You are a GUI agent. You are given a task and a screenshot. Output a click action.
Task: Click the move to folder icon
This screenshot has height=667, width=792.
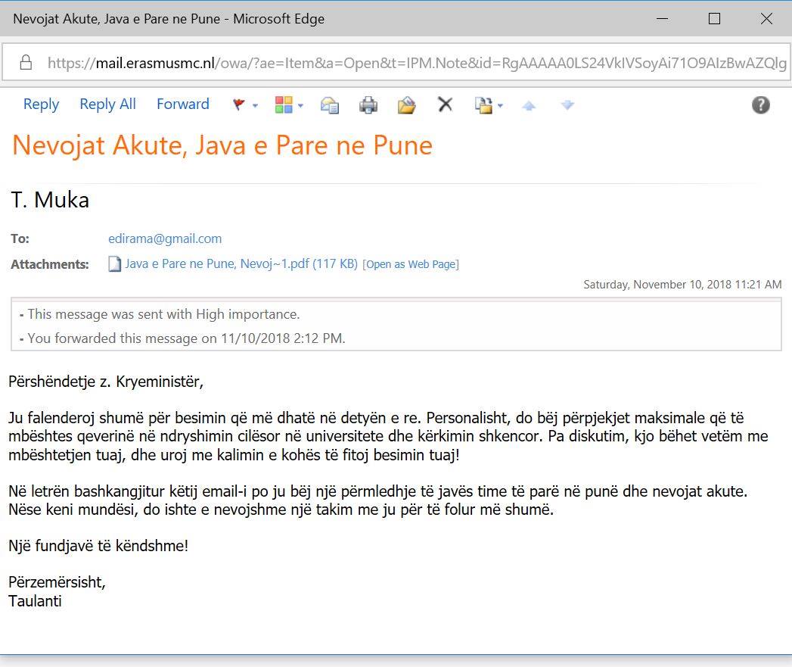point(483,105)
